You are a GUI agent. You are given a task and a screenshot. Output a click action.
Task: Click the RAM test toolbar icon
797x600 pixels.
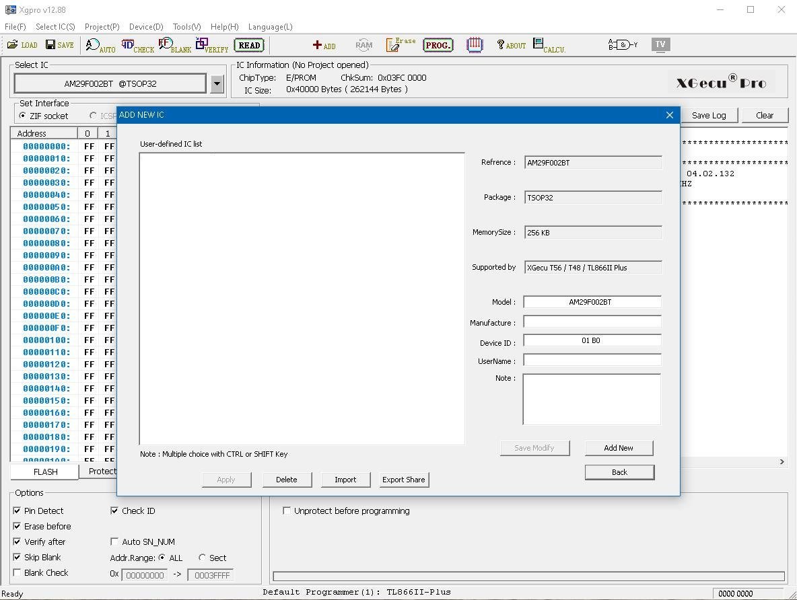pyautogui.click(x=364, y=45)
